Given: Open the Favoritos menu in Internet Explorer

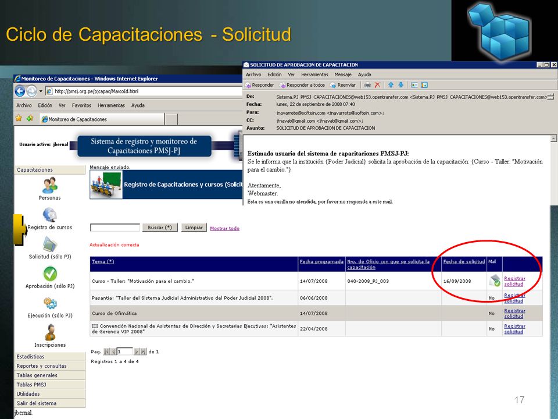Looking at the screenshot, I should [x=81, y=105].
